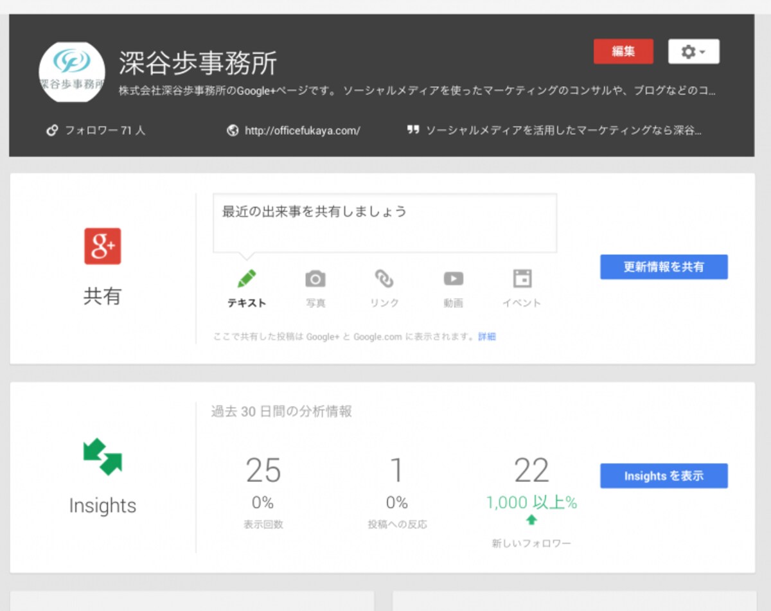Select the chain リンク post type
The image size is (771, 611).
click(x=384, y=288)
